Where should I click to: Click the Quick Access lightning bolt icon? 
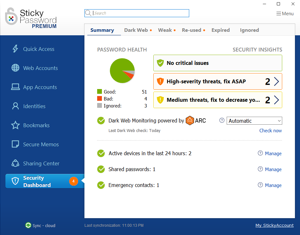point(15,49)
